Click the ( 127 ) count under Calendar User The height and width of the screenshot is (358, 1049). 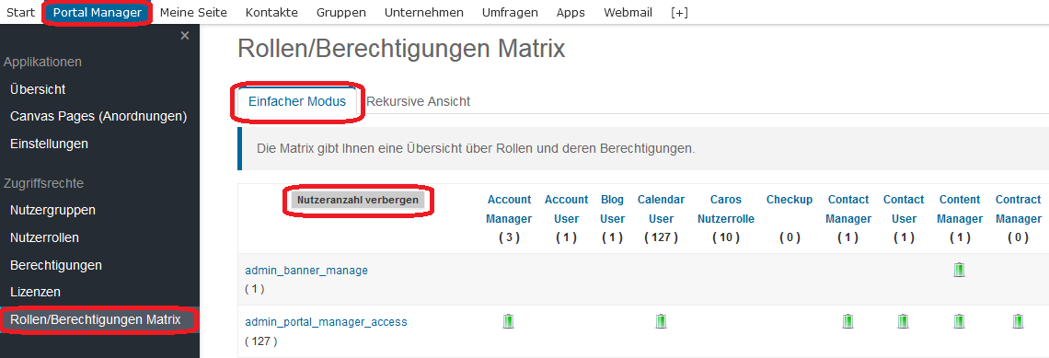(661, 237)
